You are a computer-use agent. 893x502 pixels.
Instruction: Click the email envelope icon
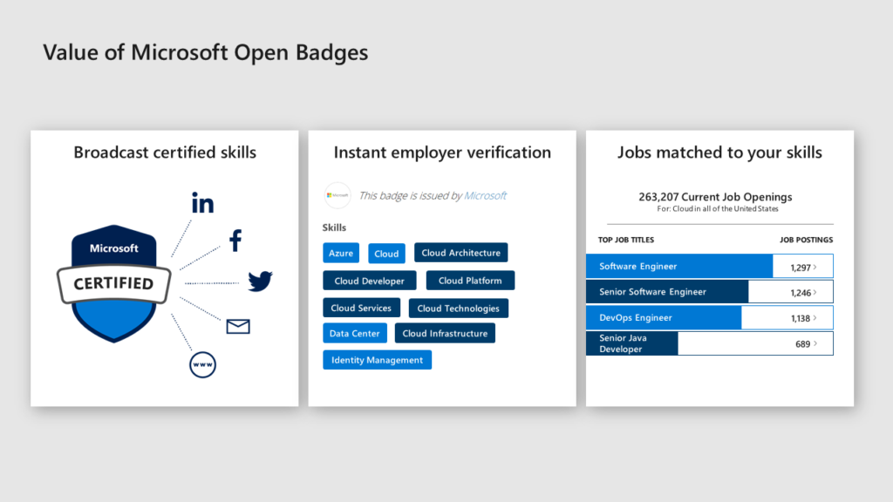(x=238, y=326)
